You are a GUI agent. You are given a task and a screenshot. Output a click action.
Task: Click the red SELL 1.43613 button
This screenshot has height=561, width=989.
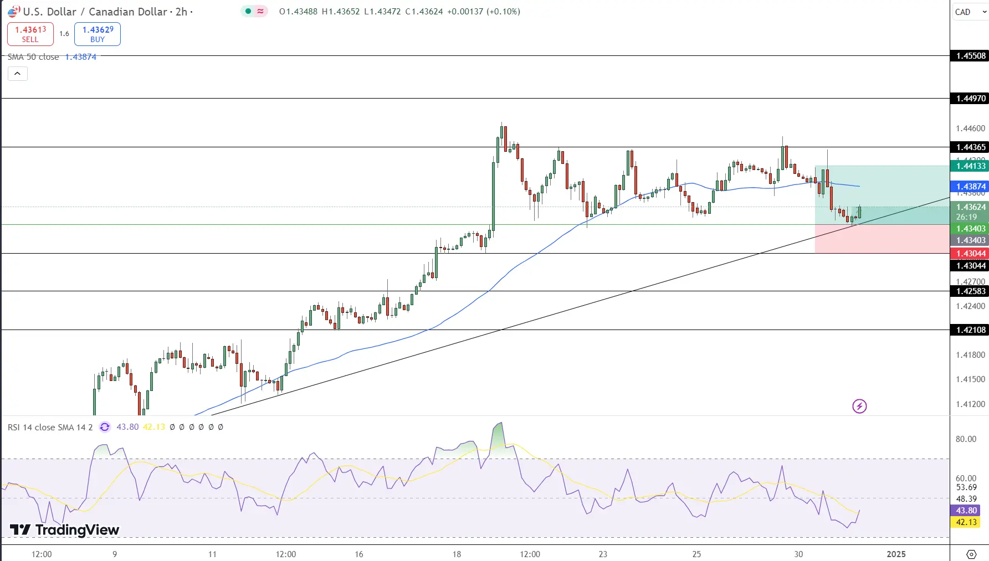tap(30, 34)
